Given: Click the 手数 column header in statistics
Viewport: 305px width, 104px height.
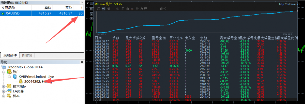Looking at the screenshot, I should pos(116,38).
